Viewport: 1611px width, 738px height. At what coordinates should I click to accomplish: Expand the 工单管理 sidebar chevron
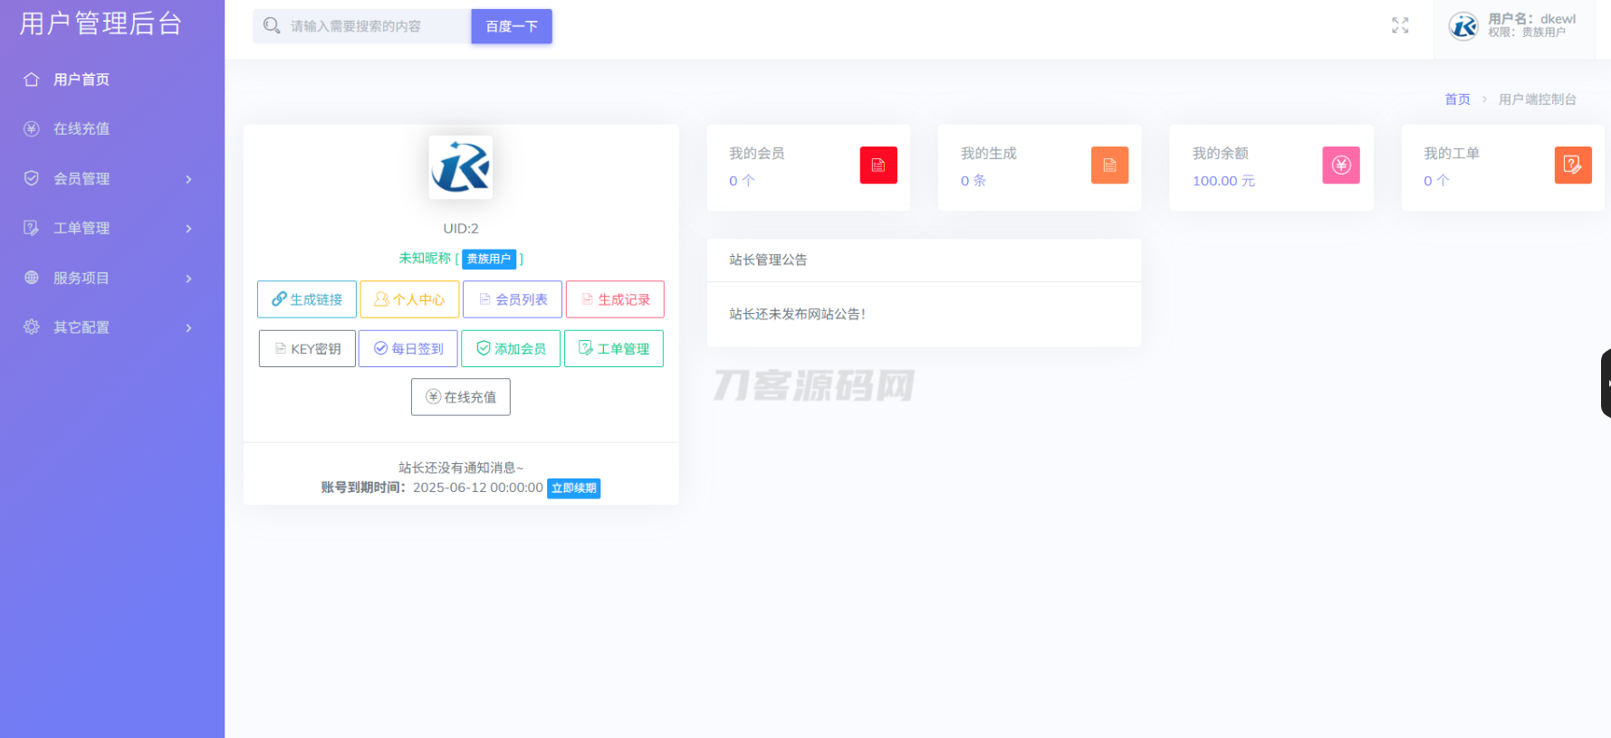point(188,229)
